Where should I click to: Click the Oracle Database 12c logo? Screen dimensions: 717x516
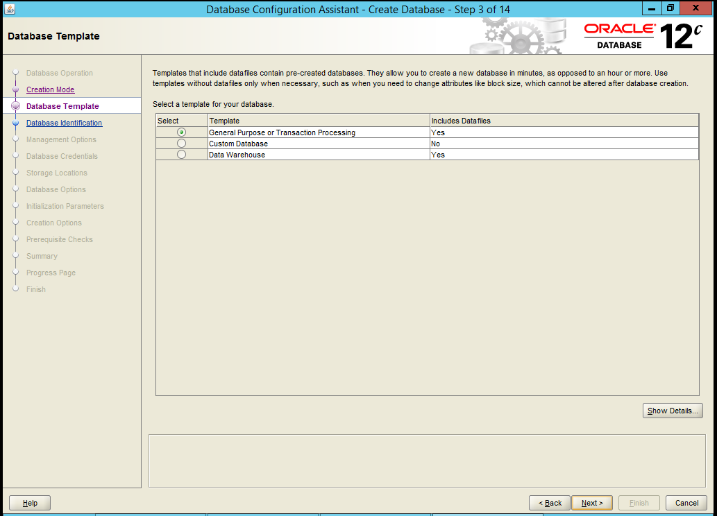(643, 36)
